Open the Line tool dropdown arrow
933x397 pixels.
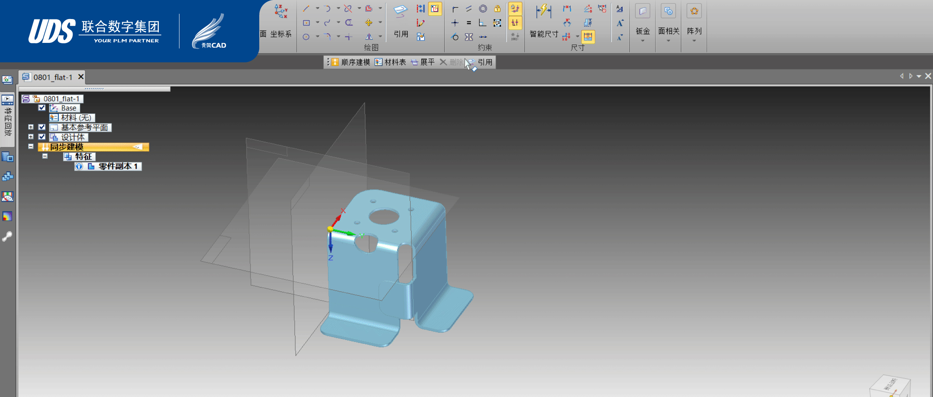[317, 8]
